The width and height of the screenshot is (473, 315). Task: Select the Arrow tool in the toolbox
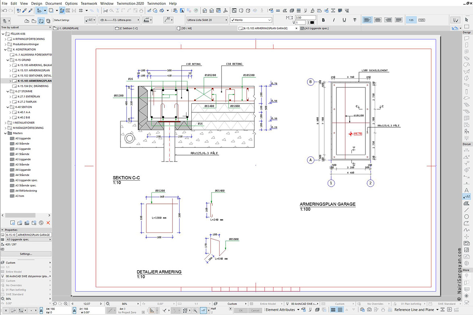467,20
